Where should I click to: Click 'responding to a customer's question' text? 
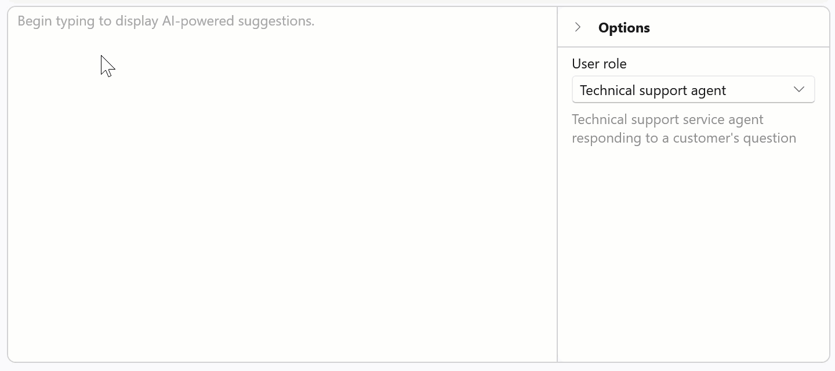tap(684, 139)
